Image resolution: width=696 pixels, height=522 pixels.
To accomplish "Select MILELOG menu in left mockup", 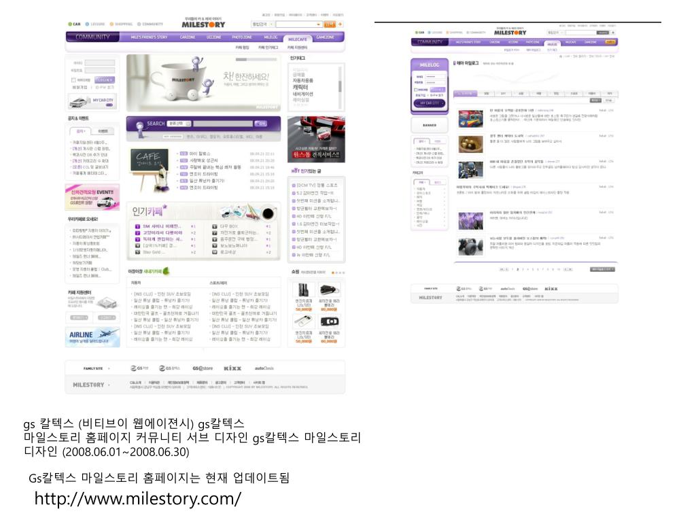I will (x=271, y=37).
